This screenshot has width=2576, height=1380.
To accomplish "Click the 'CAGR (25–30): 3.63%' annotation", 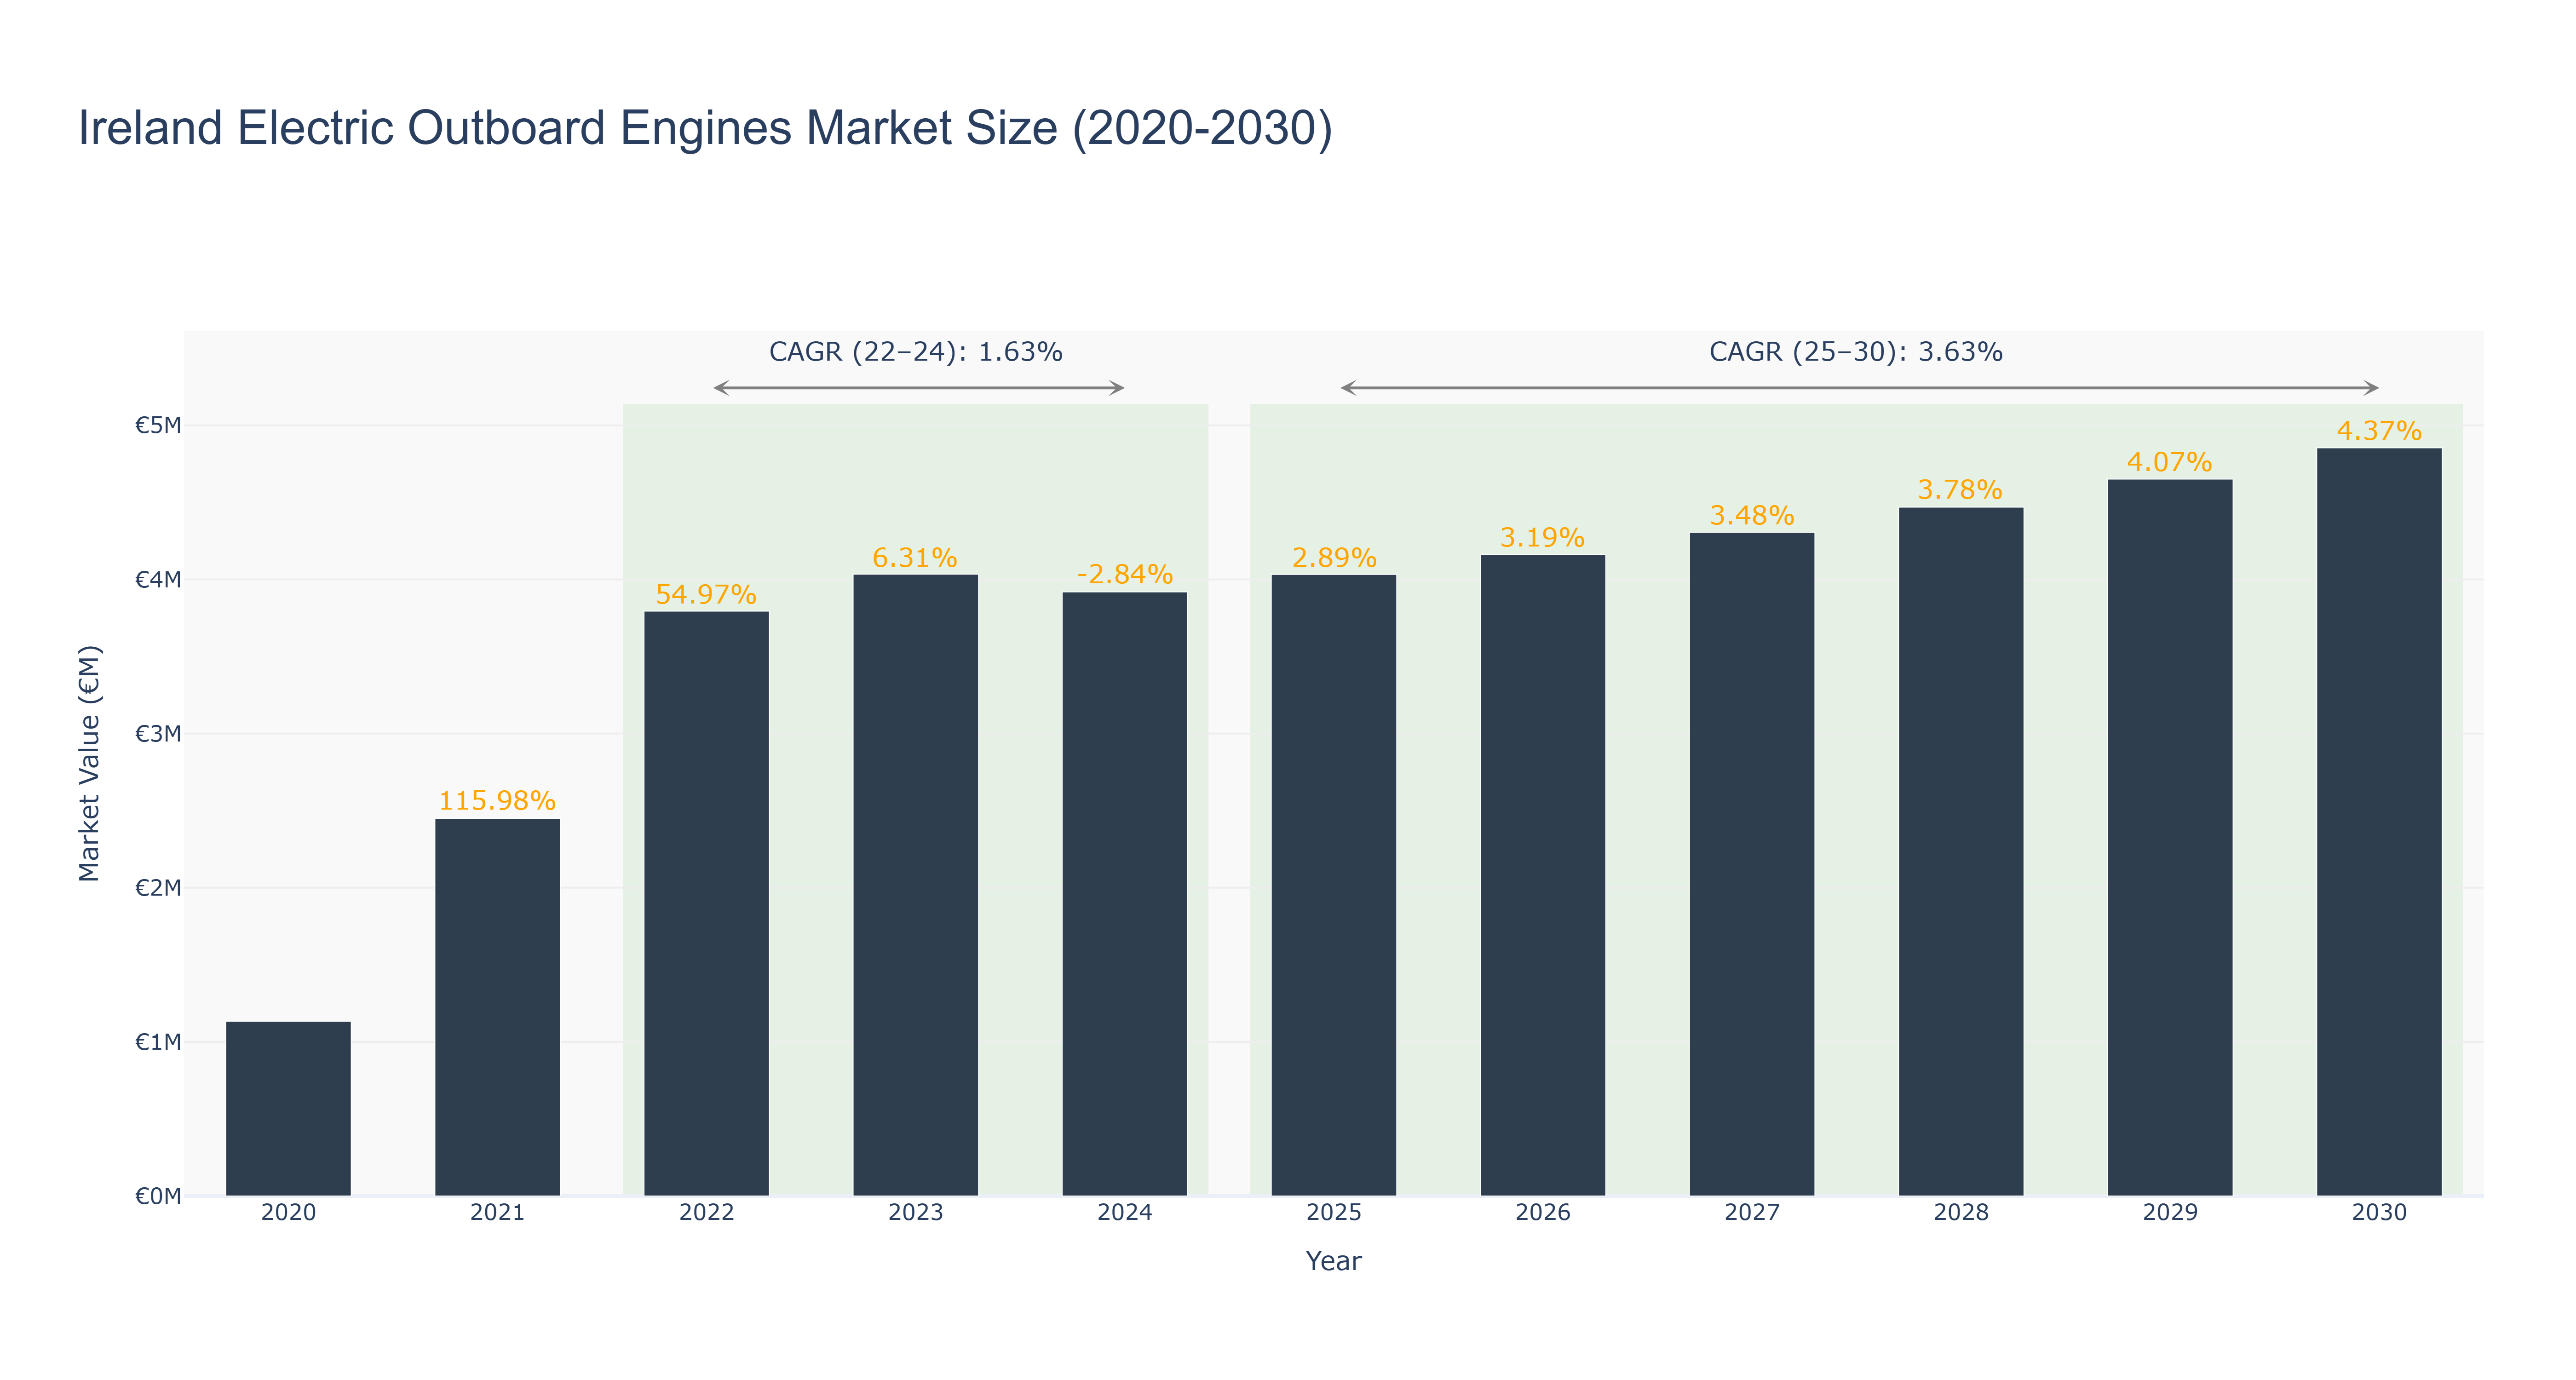I will coord(1856,352).
